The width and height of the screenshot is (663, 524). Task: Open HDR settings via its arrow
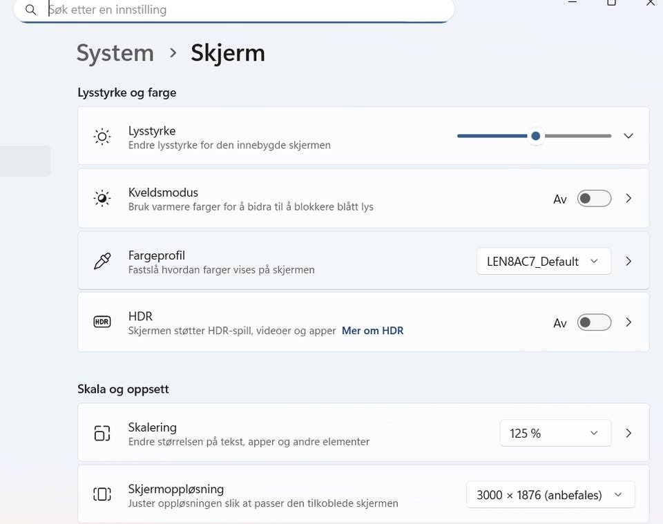point(628,322)
